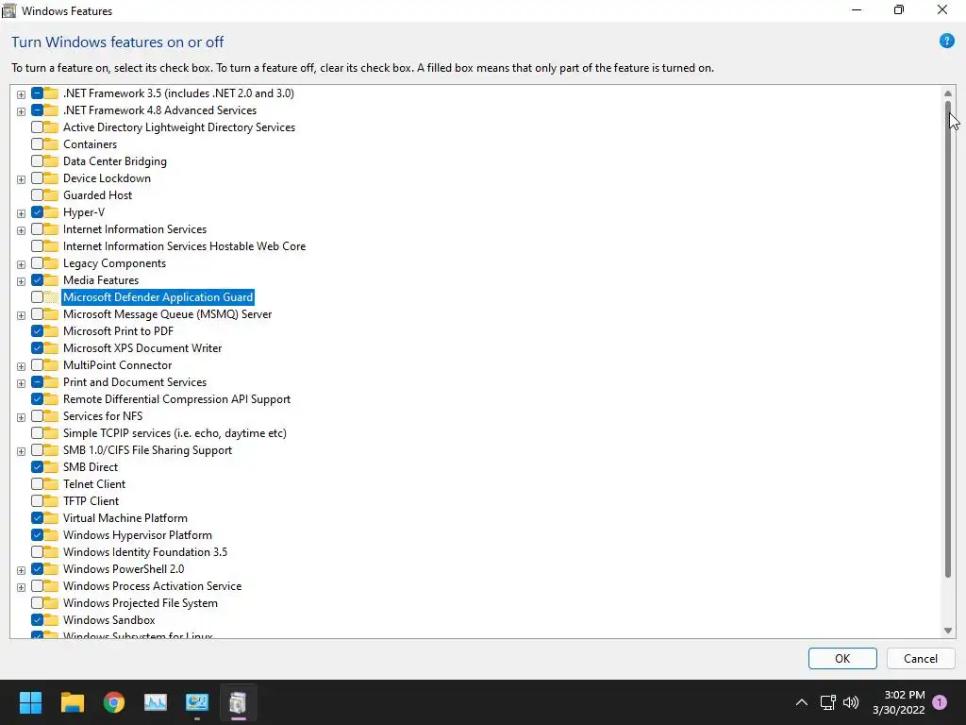Select Internet Information Services Hostable Web Core
The width and height of the screenshot is (966, 725).
(184, 246)
